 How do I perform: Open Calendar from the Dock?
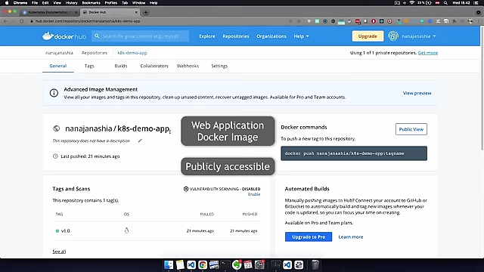[248, 264]
